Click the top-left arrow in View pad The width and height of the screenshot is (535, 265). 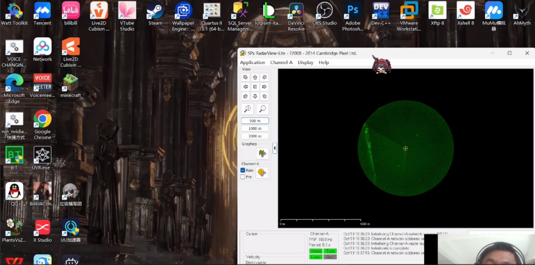coord(245,77)
